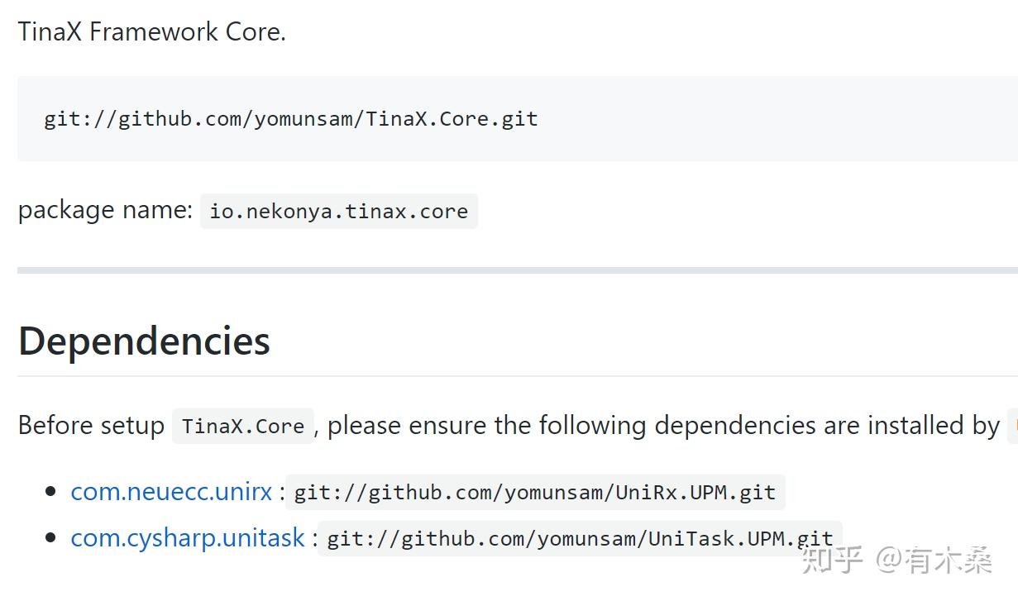Select the UniTask.UPM.git repository URL
This screenshot has height=601, width=1018.
[x=579, y=537]
